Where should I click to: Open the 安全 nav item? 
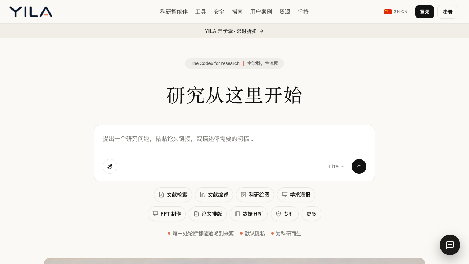click(x=219, y=12)
